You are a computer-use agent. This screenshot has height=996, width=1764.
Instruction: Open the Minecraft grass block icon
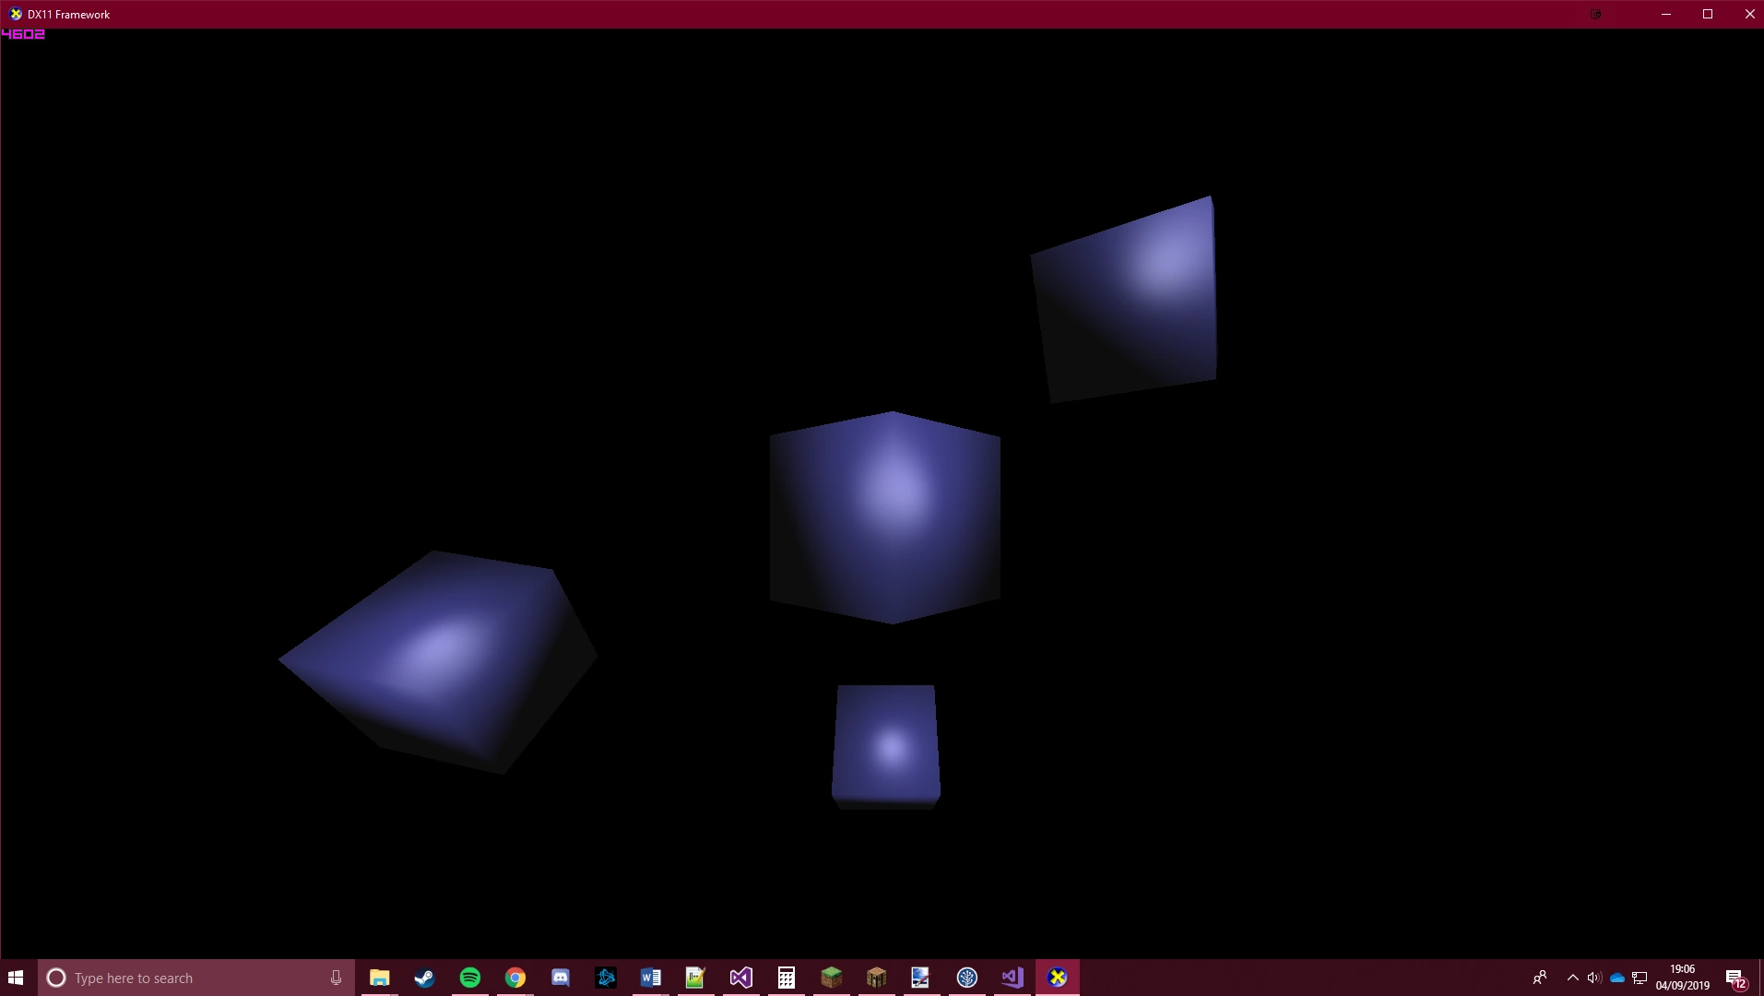coord(831,978)
